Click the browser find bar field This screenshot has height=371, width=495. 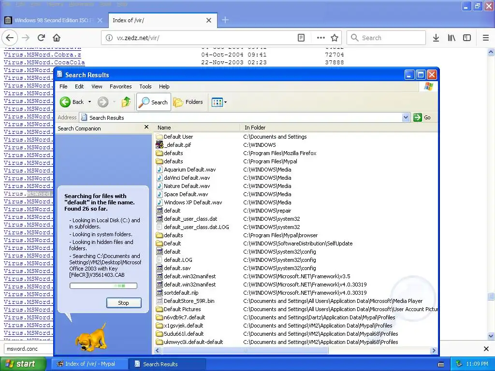(x=29, y=349)
